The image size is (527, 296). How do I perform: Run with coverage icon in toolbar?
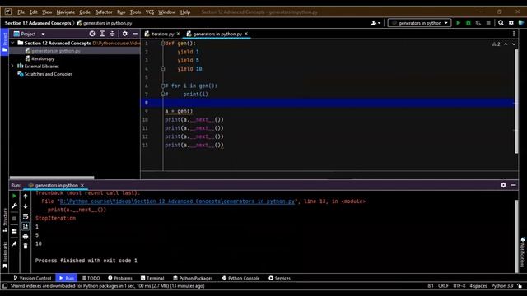478,23
